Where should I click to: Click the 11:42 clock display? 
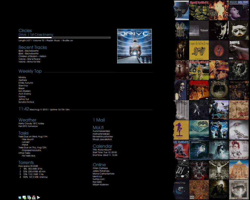(24, 109)
